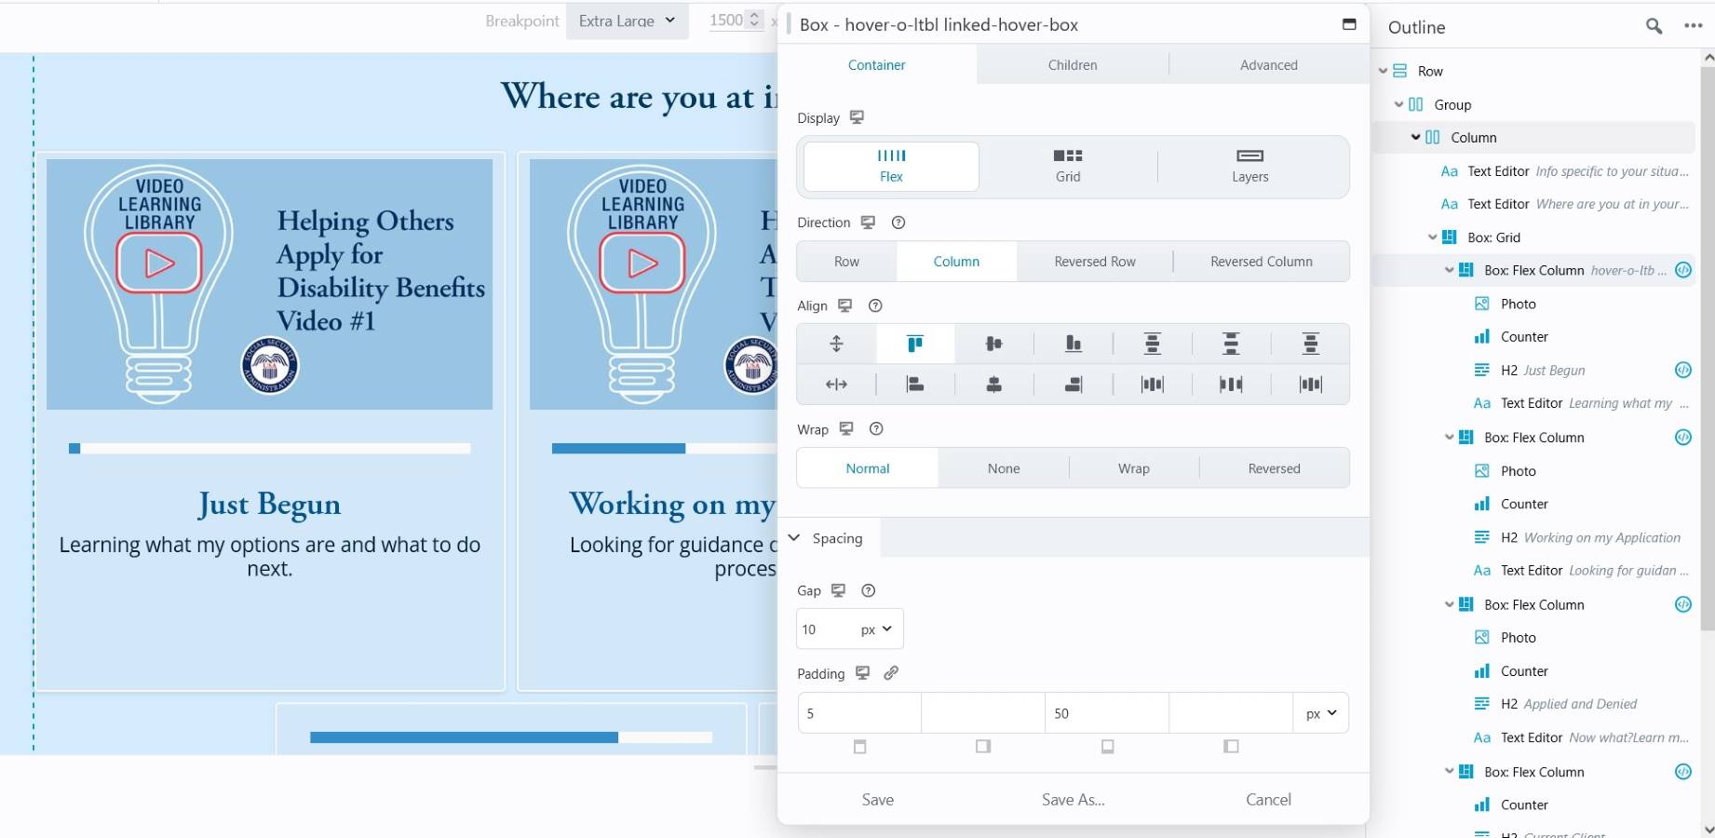Open the Breakpoint Extra Large dropdown
Image resolution: width=1715 pixels, height=838 pixels.
[x=627, y=20]
